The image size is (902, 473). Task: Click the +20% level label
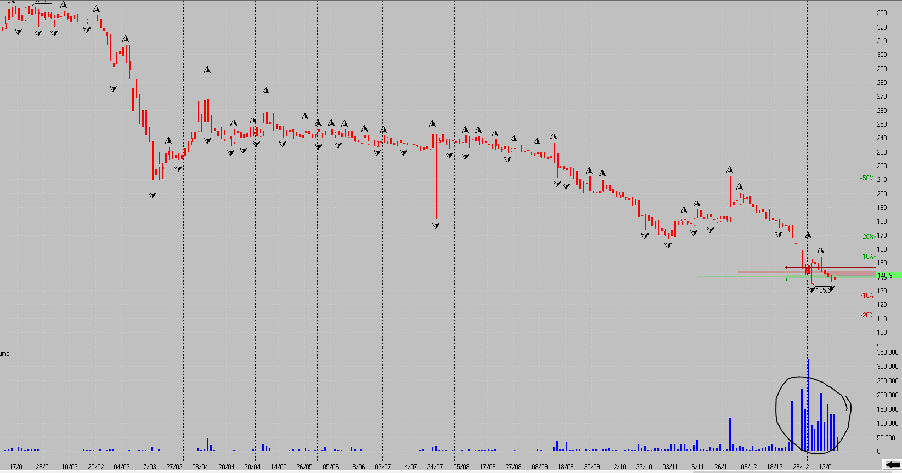click(866, 237)
